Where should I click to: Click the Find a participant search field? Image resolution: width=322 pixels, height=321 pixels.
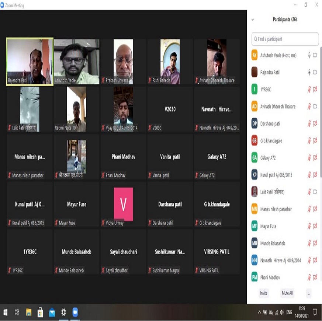pyautogui.click(x=285, y=39)
